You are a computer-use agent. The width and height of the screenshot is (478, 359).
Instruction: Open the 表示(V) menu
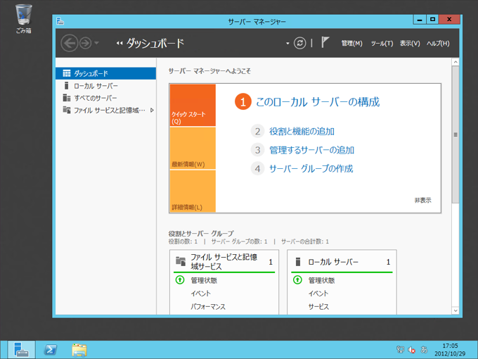pyautogui.click(x=410, y=44)
